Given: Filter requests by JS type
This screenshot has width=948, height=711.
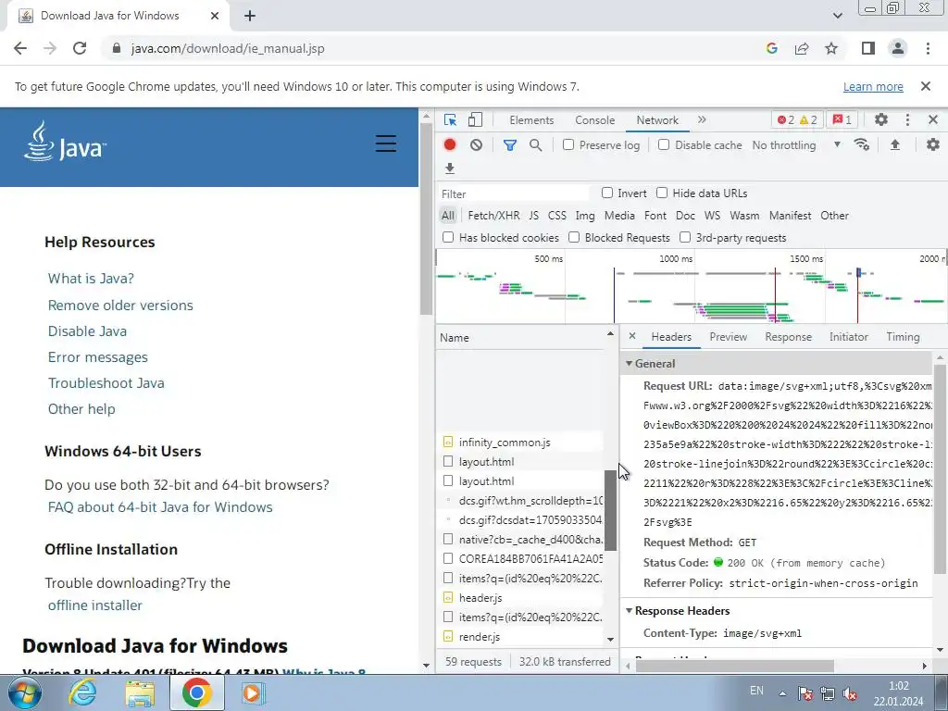Looking at the screenshot, I should tap(533, 215).
